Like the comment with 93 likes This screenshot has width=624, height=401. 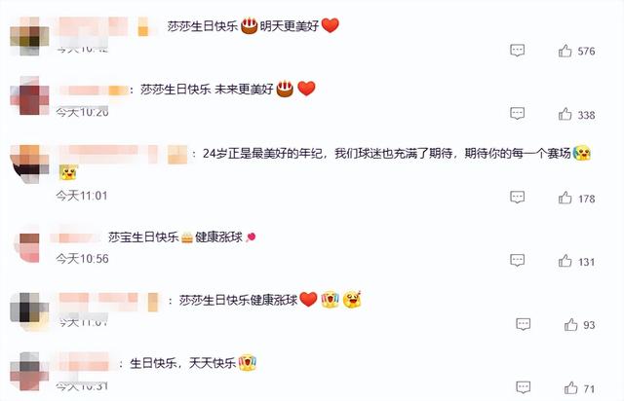pos(570,325)
